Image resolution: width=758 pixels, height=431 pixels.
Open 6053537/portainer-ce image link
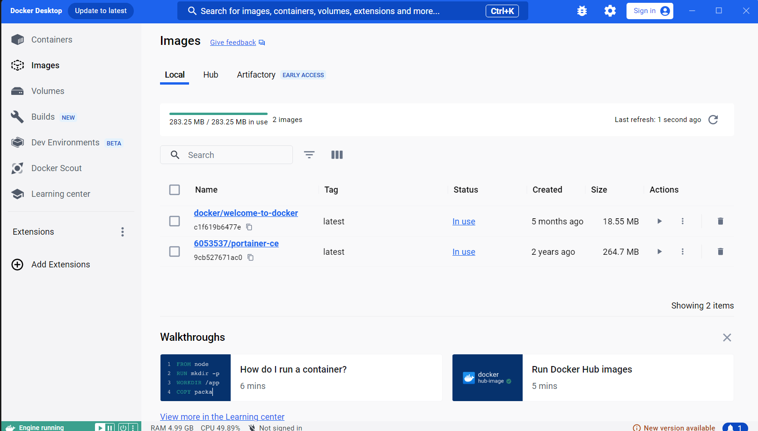(236, 244)
